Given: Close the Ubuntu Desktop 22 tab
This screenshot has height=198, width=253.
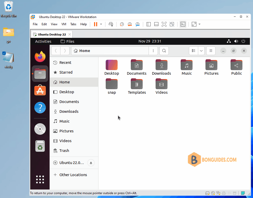Looking at the screenshot, I should pyautogui.click(x=70, y=35).
